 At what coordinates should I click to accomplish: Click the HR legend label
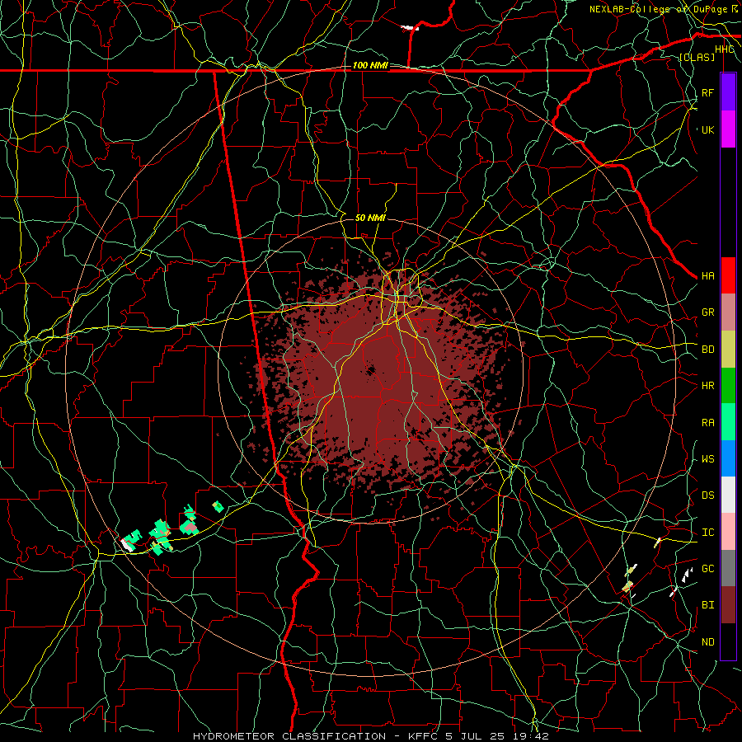(x=707, y=386)
